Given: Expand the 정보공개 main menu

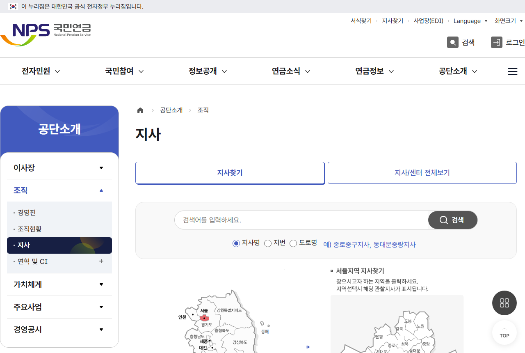Looking at the screenshot, I should coord(208,71).
